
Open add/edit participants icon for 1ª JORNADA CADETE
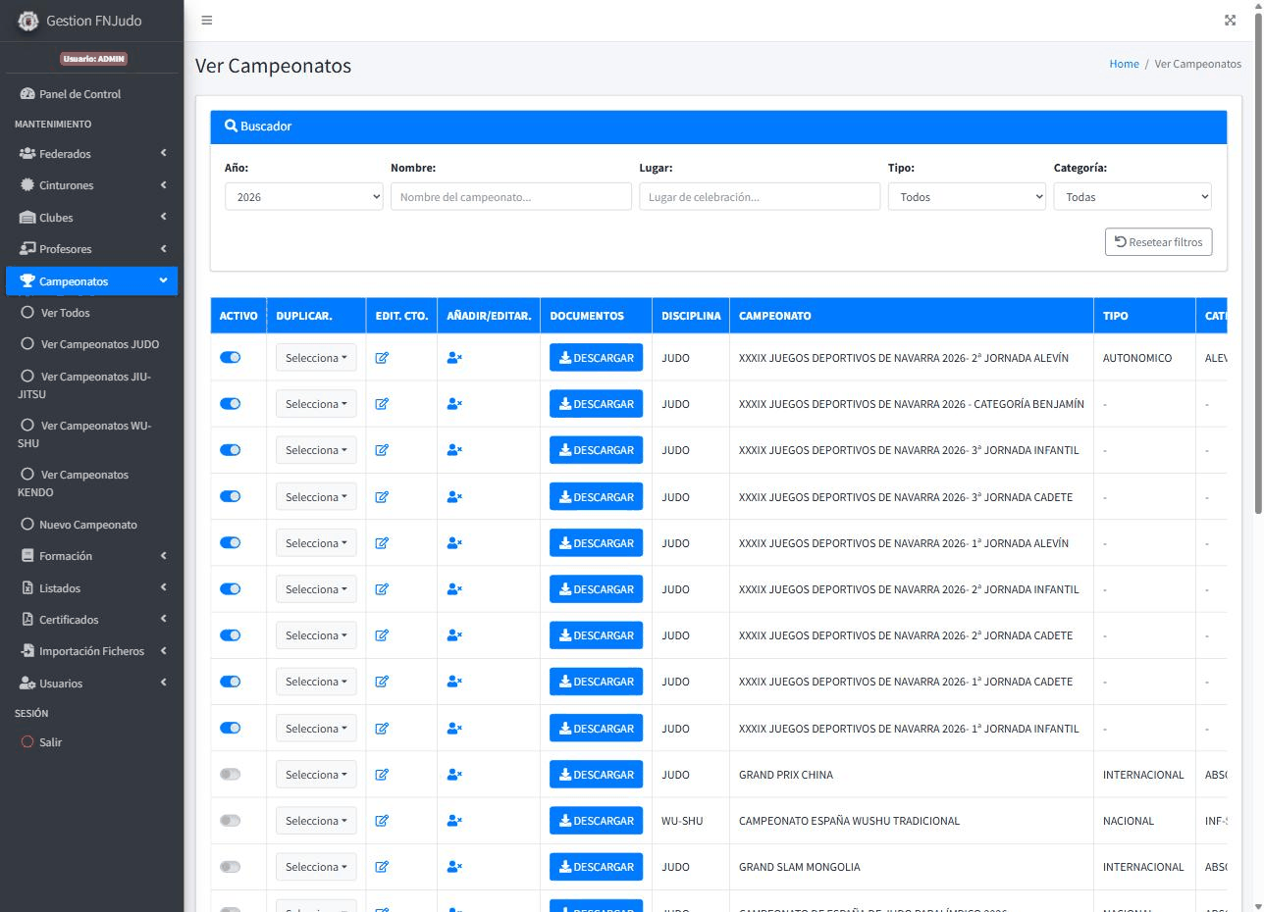tap(454, 682)
